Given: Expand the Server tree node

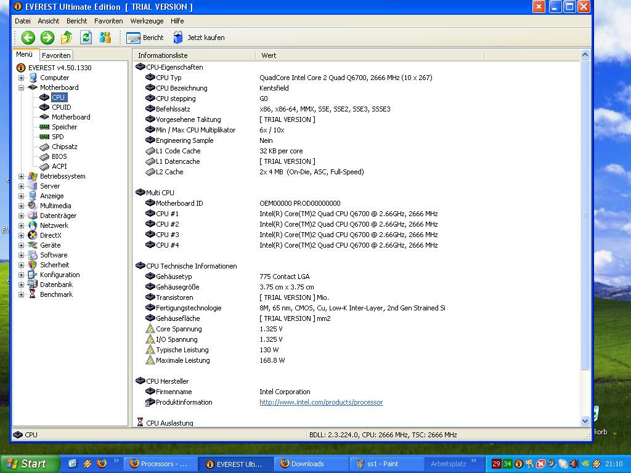Looking at the screenshot, I should coord(22,186).
